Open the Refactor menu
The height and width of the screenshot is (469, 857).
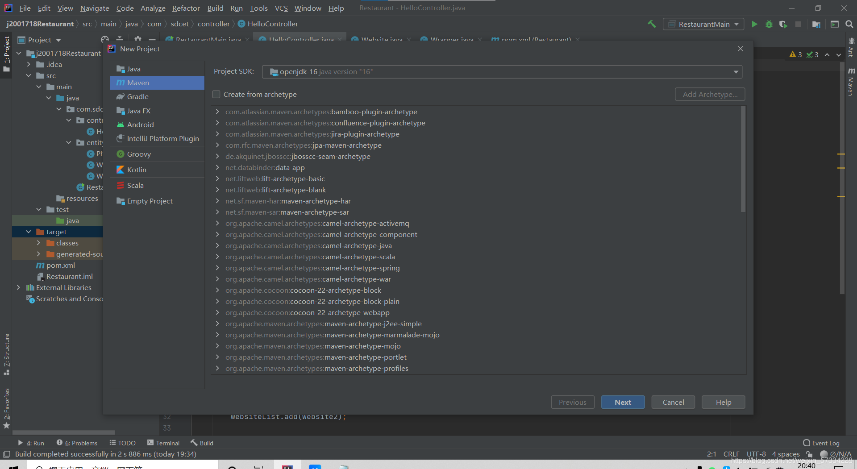186,8
